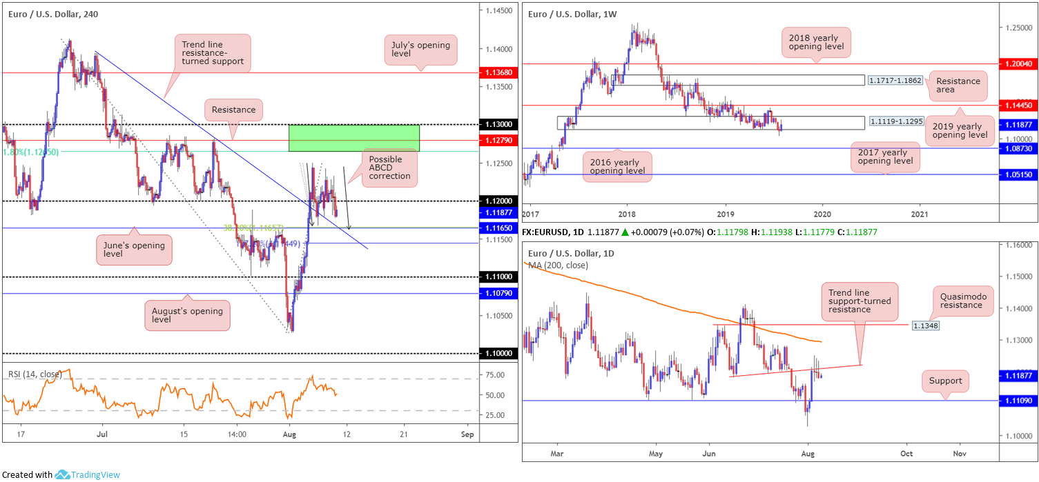
Task: Click the 1.10790 blue price label
Action: pyautogui.click(x=498, y=294)
